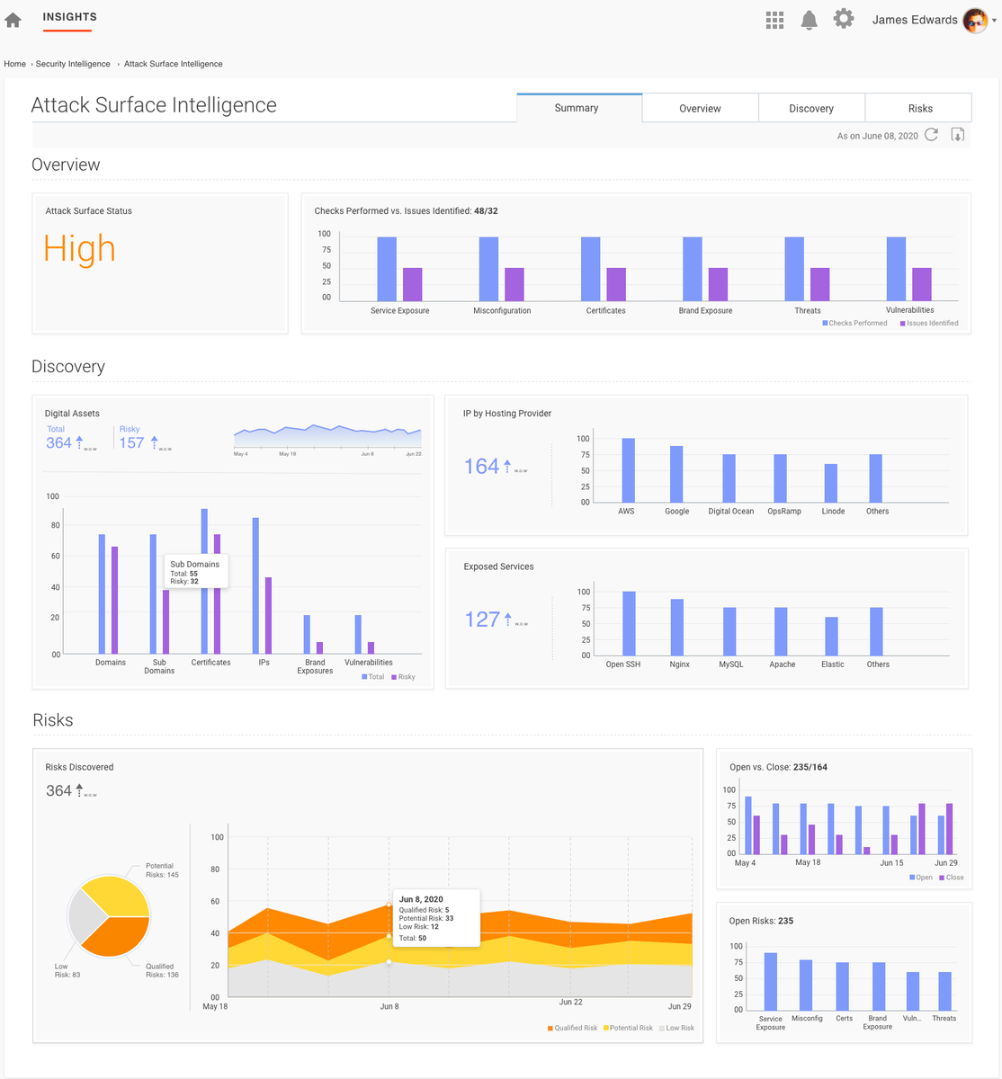This screenshot has height=1079, width=1002.
Task: Click the Open Risks Service Exposure bar
Action: tap(770, 982)
